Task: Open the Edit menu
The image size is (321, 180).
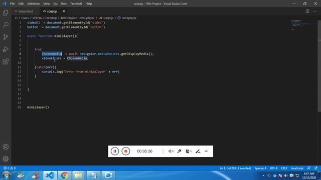Action: click(x=21, y=3)
